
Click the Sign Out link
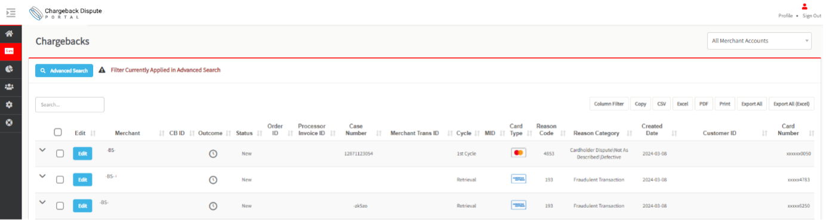coord(812,16)
